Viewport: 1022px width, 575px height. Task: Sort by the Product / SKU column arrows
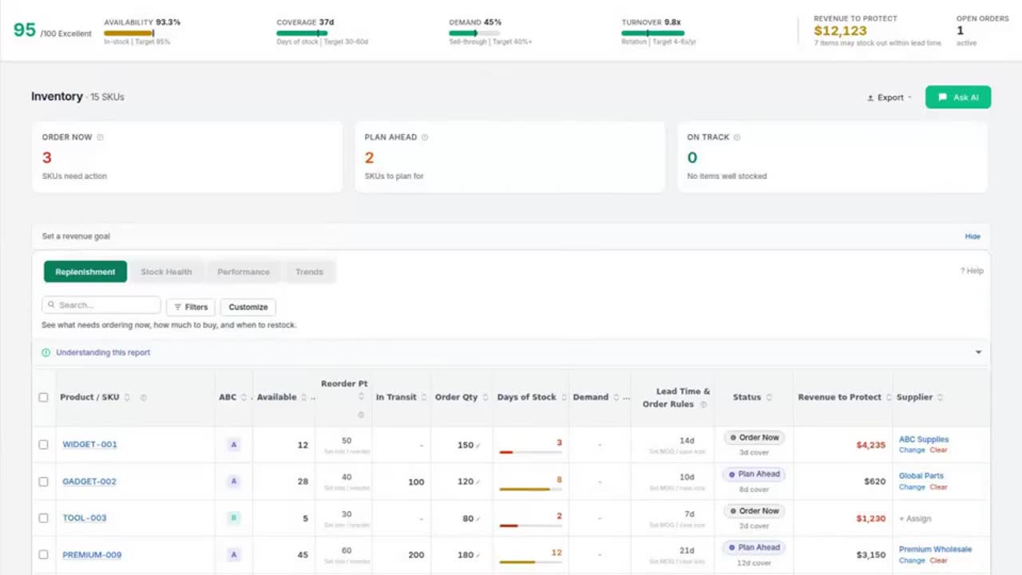click(x=127, y=398)
